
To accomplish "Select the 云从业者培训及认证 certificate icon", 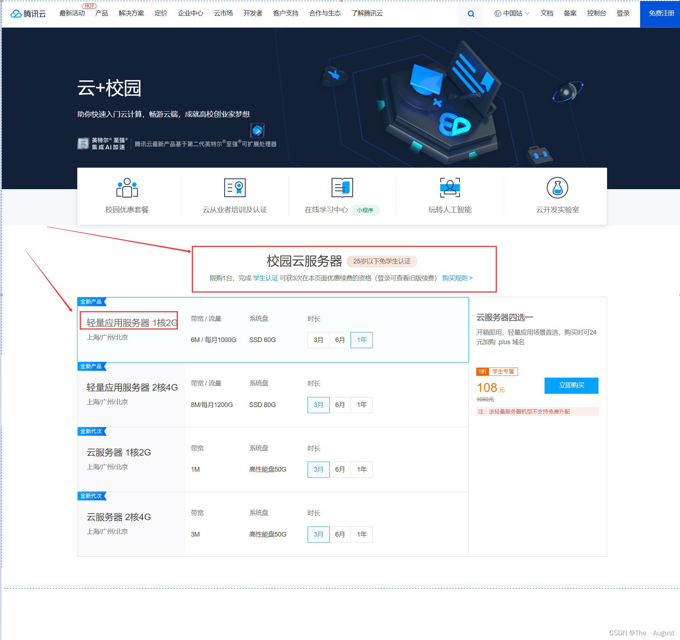I will pyautogui.click(x=235, y=188).
